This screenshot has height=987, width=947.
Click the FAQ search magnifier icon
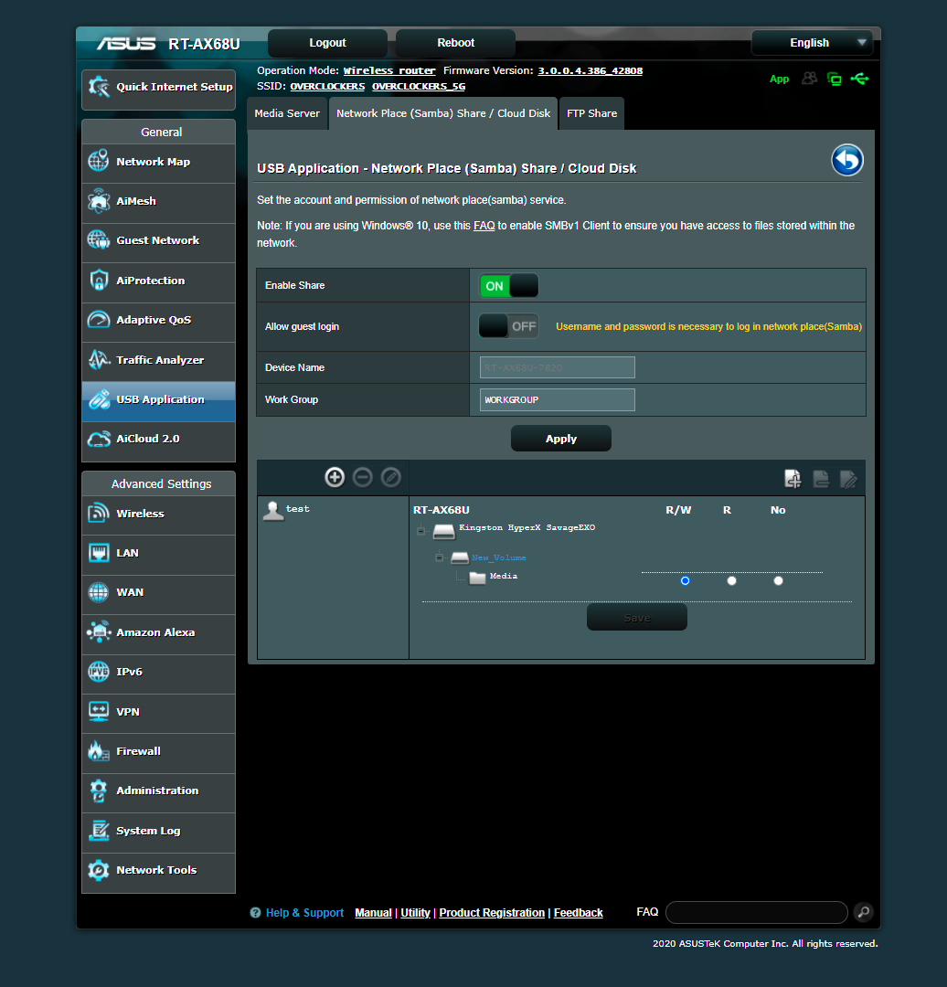[x=863, y=912]
